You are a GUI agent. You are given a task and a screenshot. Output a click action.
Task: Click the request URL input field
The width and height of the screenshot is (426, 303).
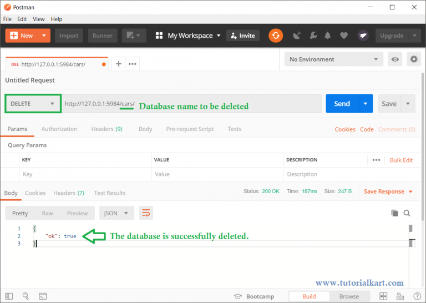click(222, 104)
